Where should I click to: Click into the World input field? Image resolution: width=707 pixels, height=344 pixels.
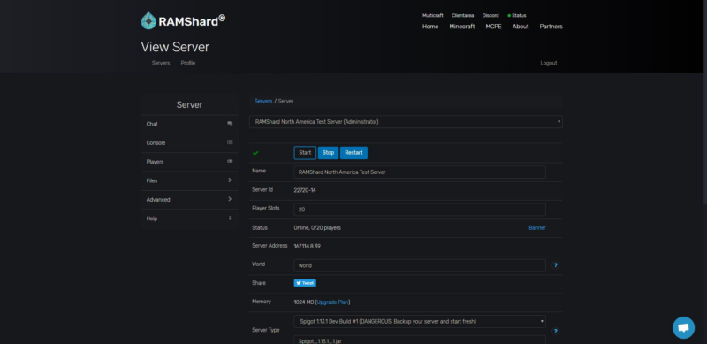pos(420,265)
